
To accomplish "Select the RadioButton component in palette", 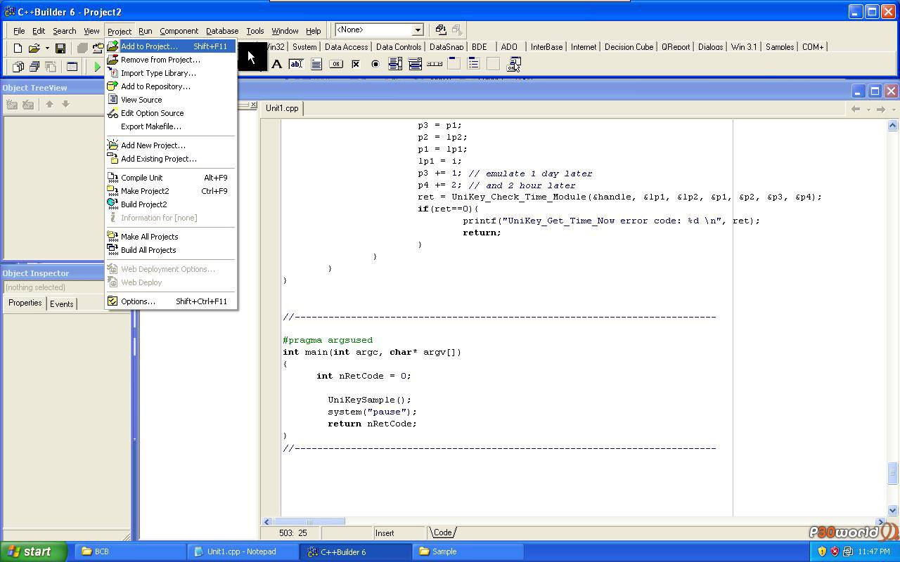I will pos(375,65).
